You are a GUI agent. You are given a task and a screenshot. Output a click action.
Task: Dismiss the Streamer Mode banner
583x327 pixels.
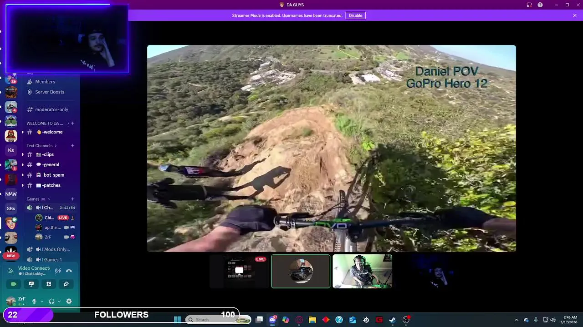[575, 15]
